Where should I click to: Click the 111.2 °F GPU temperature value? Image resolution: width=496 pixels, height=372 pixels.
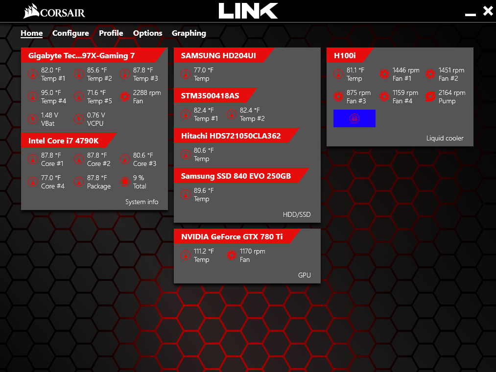(204, 251)
